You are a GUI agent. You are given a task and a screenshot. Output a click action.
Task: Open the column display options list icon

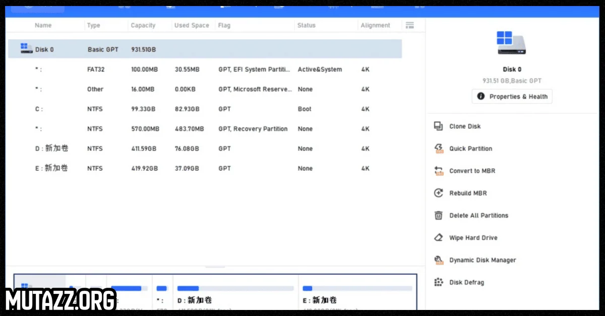coord(409,25)
